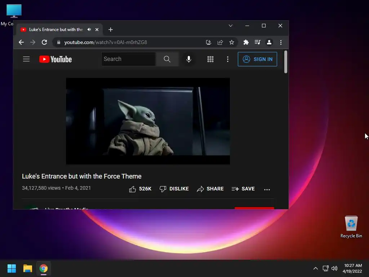
Task: Click the padlock site info icon
Action: [x=59, y=42]
